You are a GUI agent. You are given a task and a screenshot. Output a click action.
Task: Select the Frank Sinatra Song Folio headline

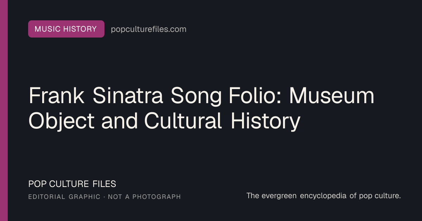coord(201,108)
